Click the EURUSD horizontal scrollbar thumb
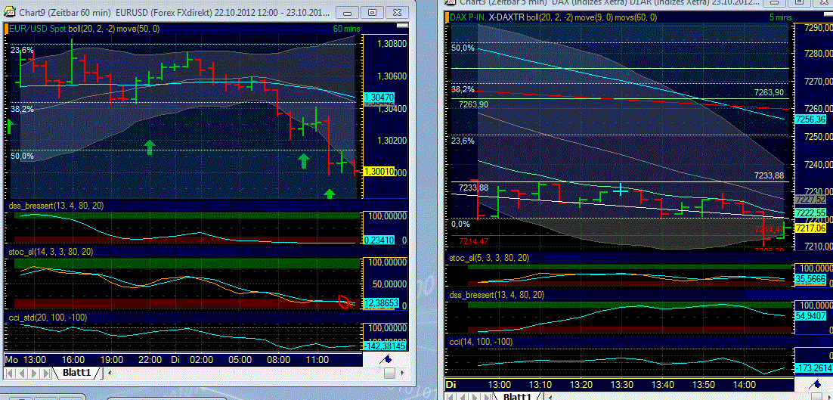 (x=389, y=374)
